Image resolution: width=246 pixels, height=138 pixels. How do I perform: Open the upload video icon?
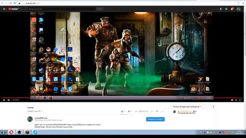[x=221, y=9]
